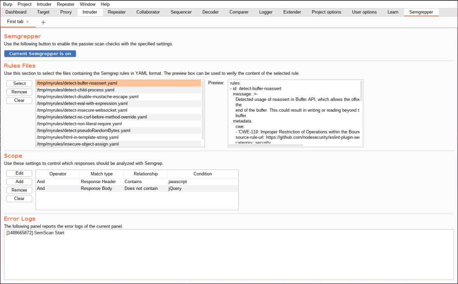Switch to the Repeater tab
458x284 pixels.
(x=117, y=12)
